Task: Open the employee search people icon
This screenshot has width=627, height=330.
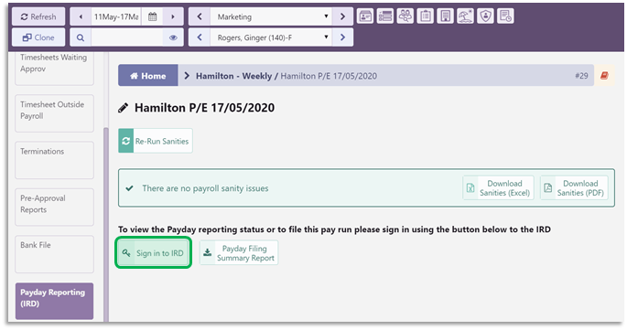Action: click(405, 16)
